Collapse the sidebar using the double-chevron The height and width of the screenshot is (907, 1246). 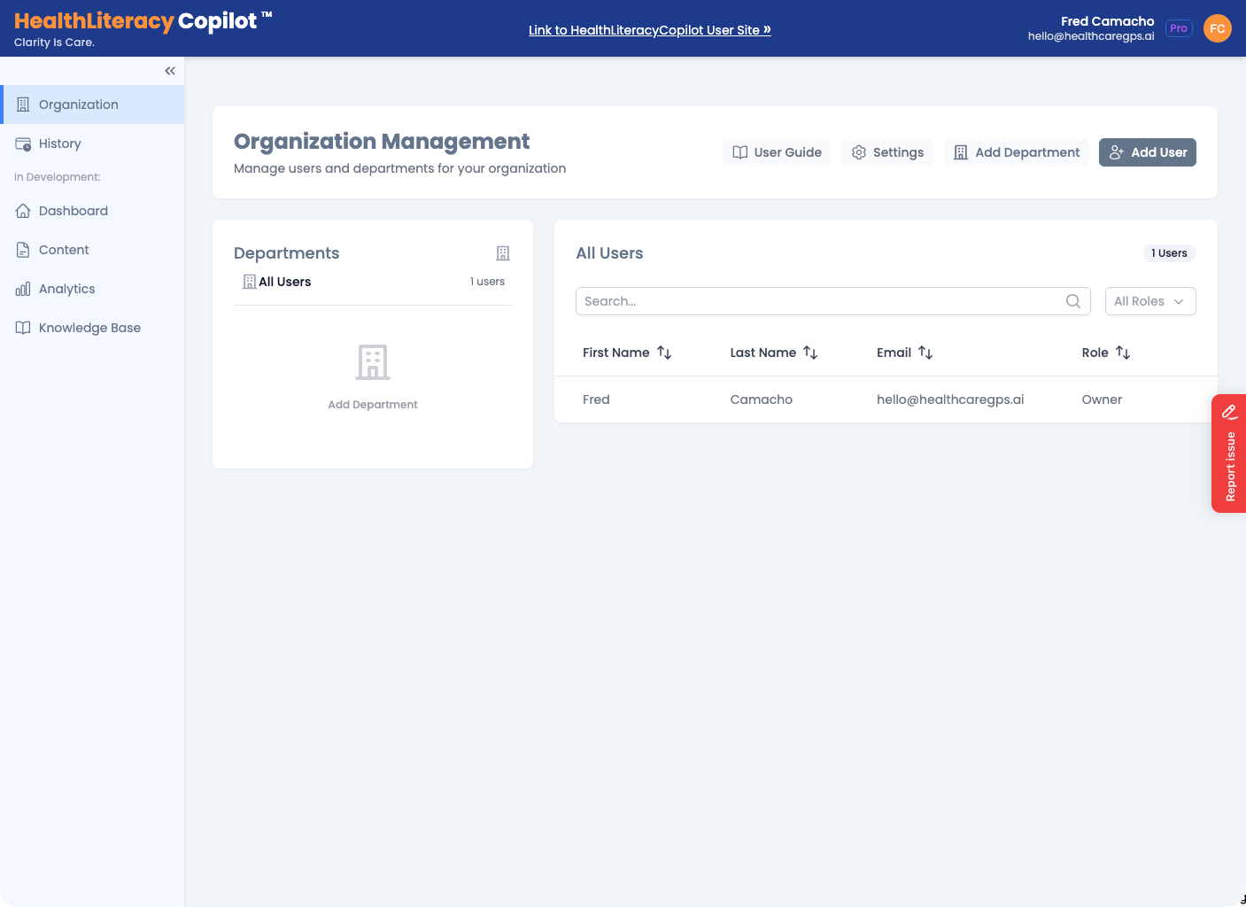point(170,71)
